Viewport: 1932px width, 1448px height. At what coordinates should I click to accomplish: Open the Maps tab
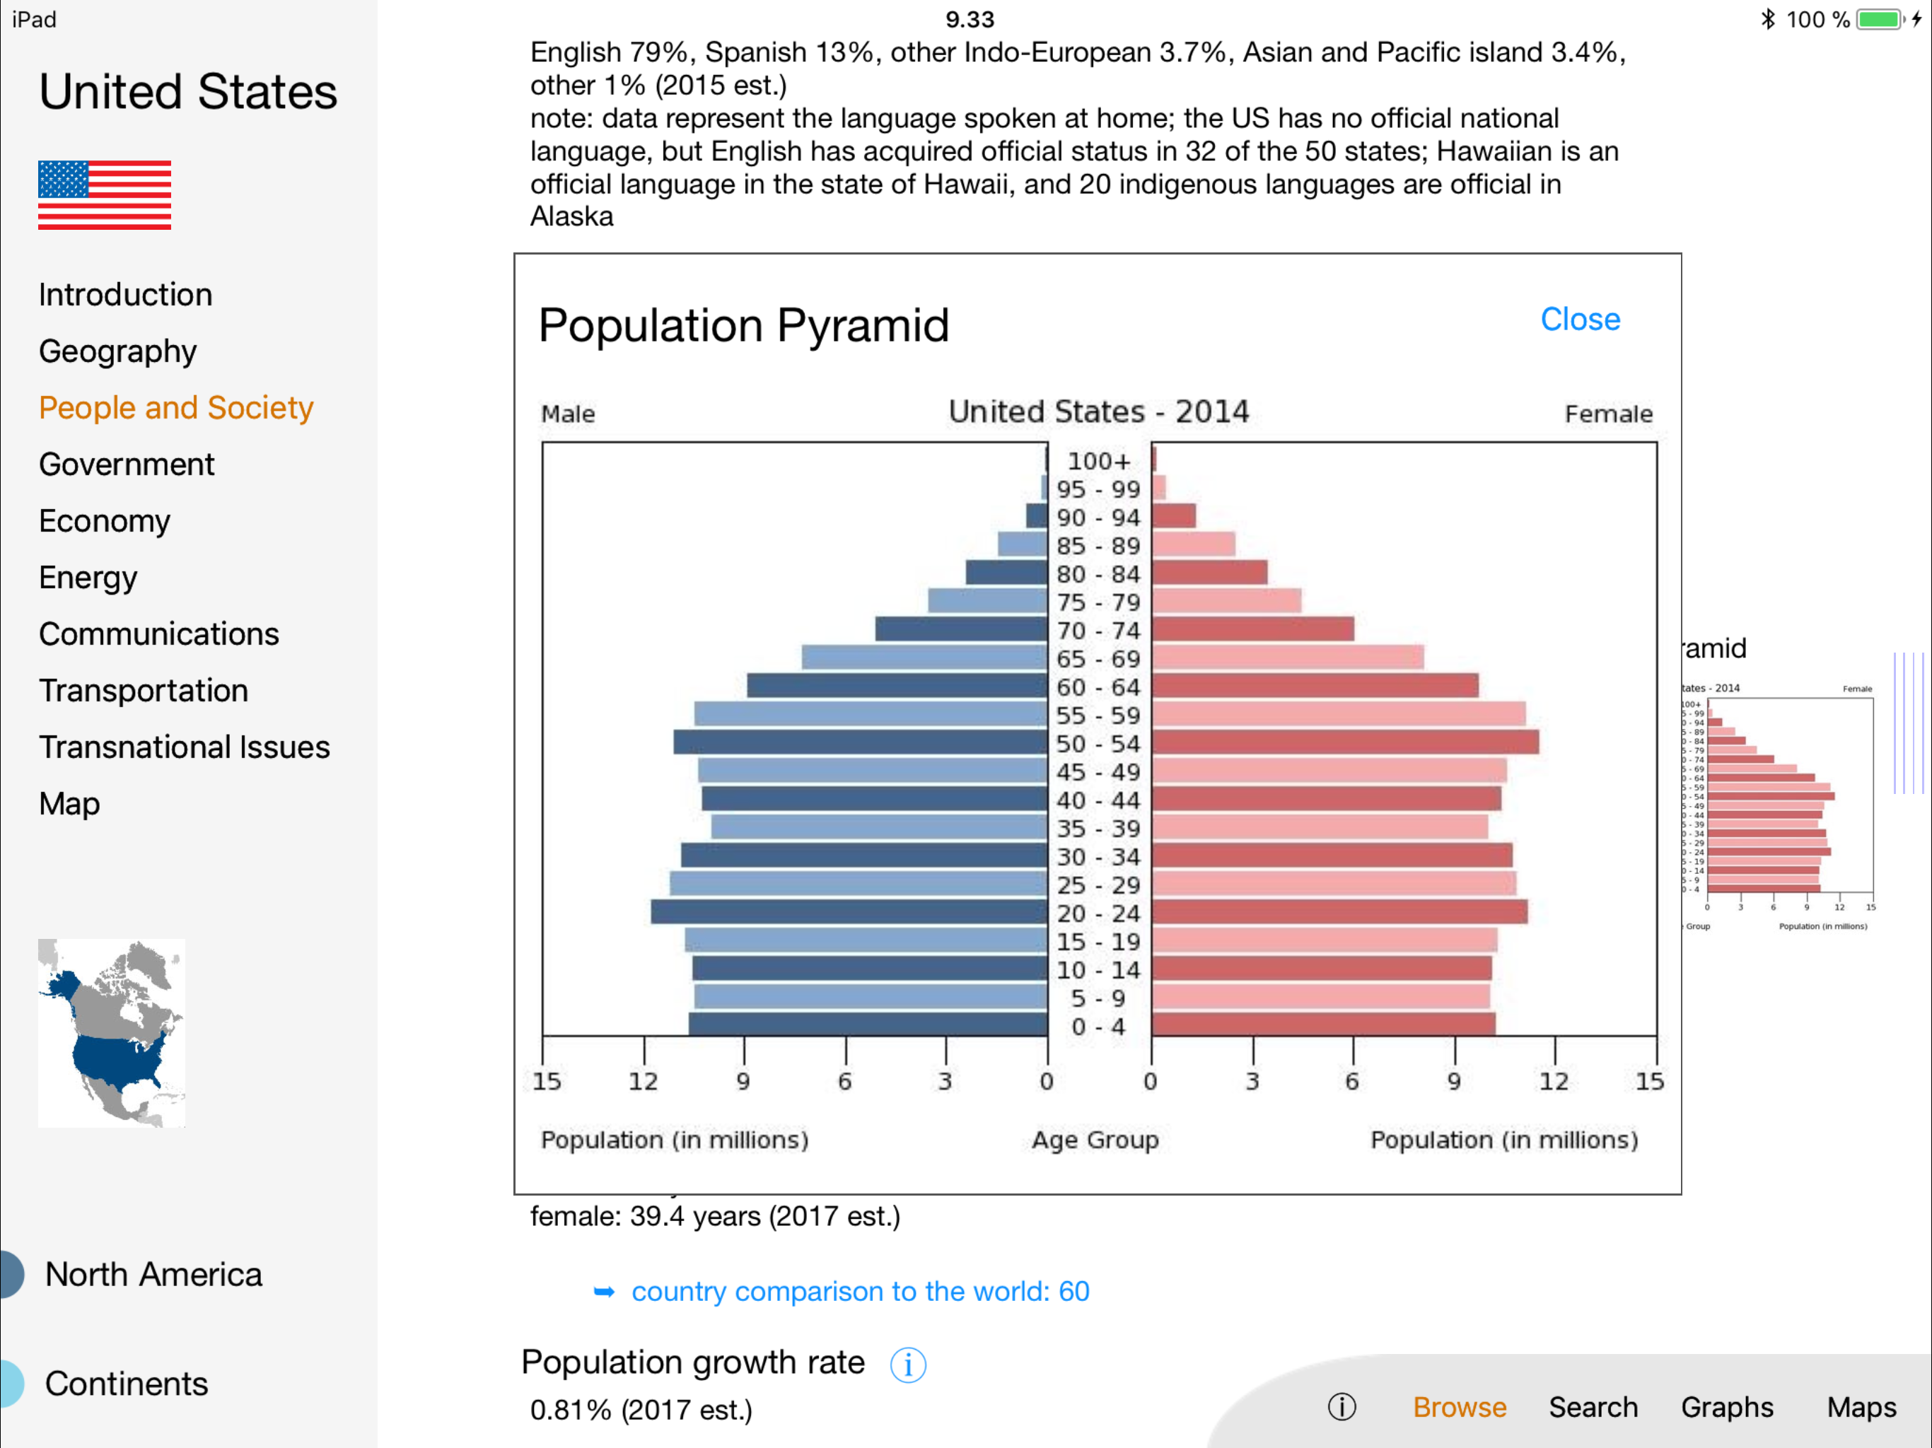pyautogui.click(x=1861, y=1407)
